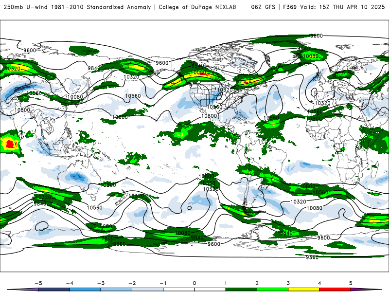The image size is (389, 292).
Task: Click the 10320 contour label near the Great Lakes
Action: coord(225,90)
